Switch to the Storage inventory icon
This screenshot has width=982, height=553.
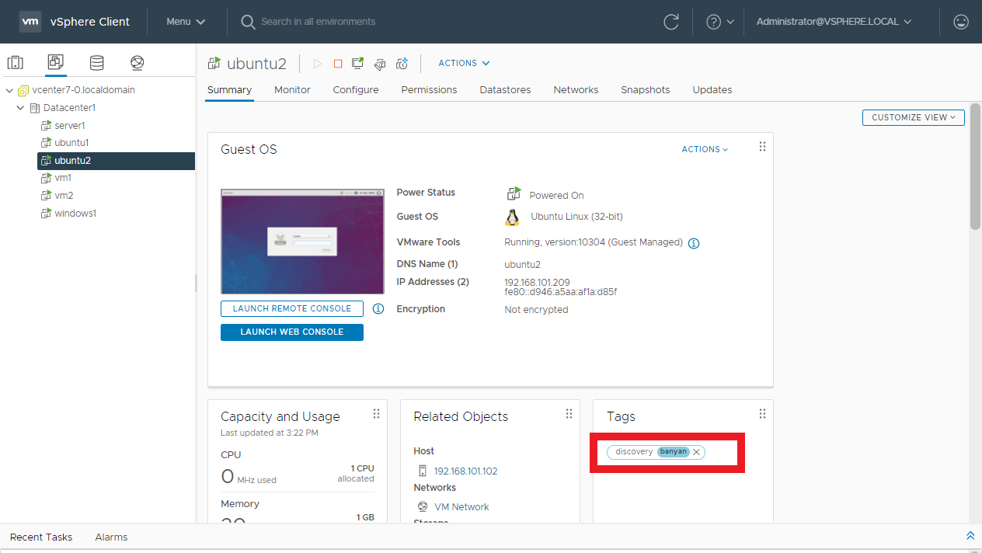pos(96,63)
